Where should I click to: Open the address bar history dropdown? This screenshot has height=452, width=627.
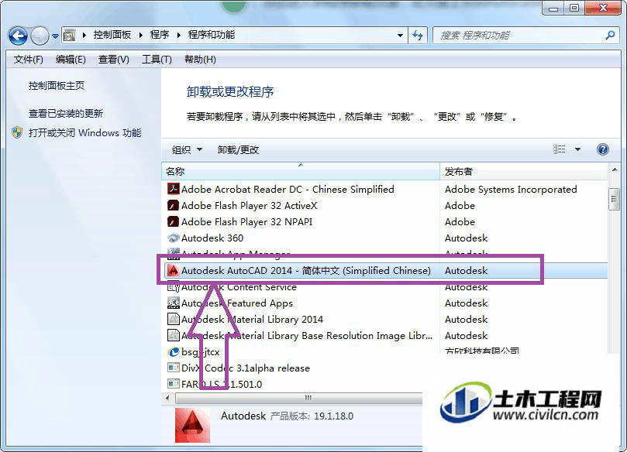[400, 35]
